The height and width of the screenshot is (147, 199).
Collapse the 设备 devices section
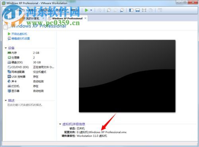6,48
